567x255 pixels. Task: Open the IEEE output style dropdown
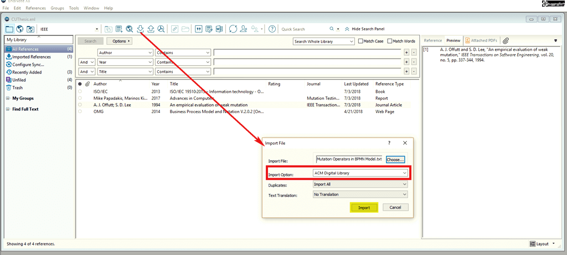coord(97,29)
